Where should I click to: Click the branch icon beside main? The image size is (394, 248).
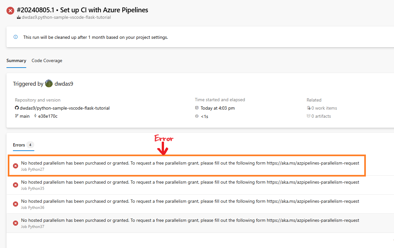[17, 116]
